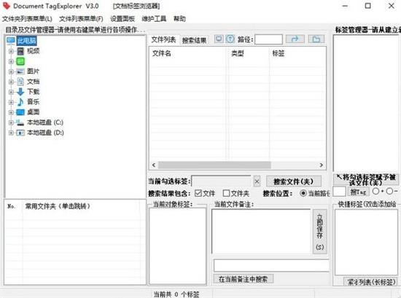Click the 搜Tag button
Screen dimensions: 401x298
coord(358,192)
